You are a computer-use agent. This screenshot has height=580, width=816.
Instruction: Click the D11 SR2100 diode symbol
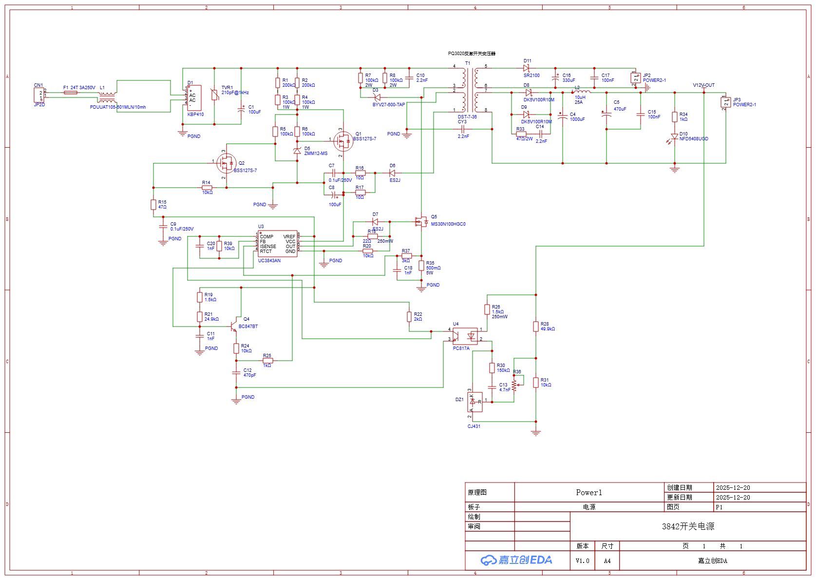526,68
